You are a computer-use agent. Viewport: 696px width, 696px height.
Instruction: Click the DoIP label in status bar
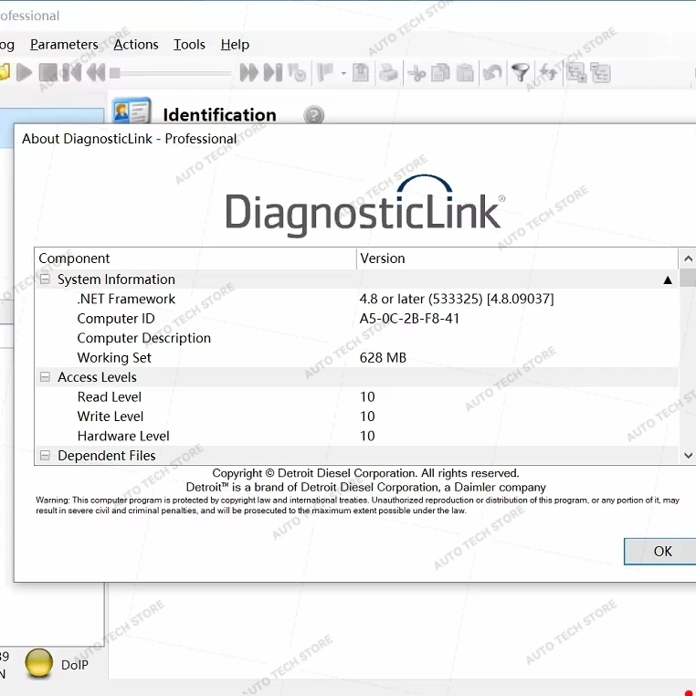[x=75, y=664]
